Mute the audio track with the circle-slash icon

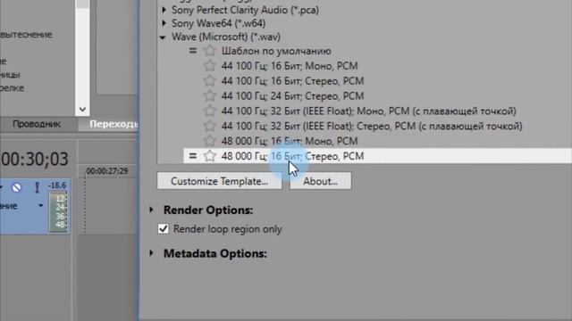(16, 187)
